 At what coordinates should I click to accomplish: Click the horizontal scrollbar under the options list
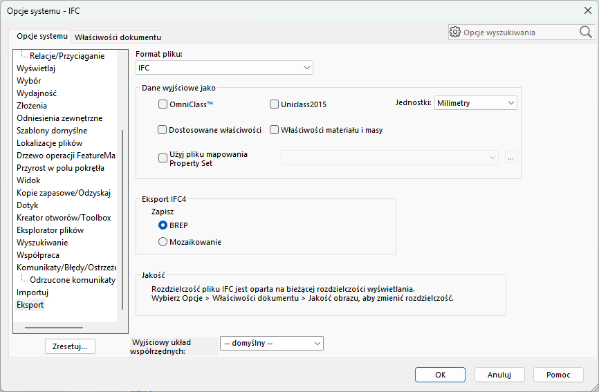(x=54, y=327)
